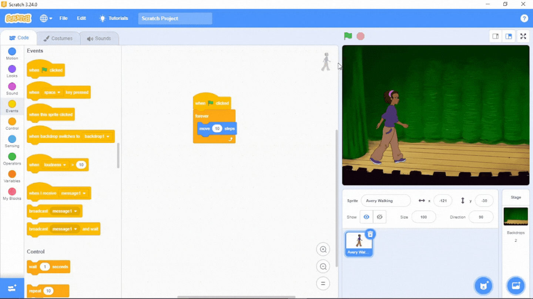The image size is (533, 299).
Task: Open Tutorials from the menu bar
Action: point(114,18)
